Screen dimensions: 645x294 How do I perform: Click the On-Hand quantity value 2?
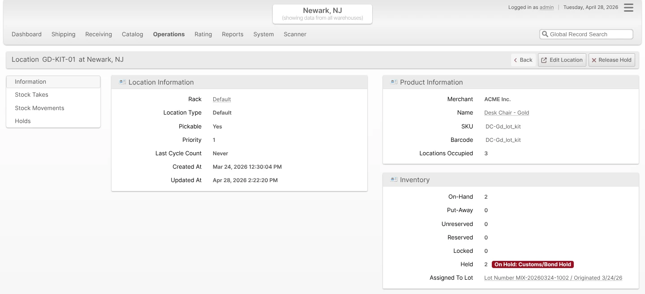coord(486,197)
